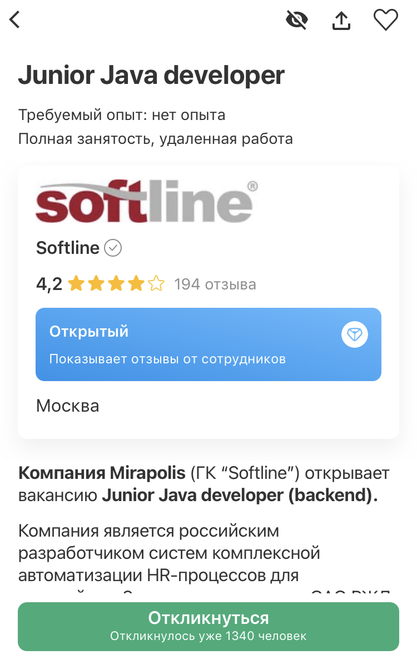Viewport: 417px width, 660px height.
Task: Select the Москва location text
Action: coord(68,406)
